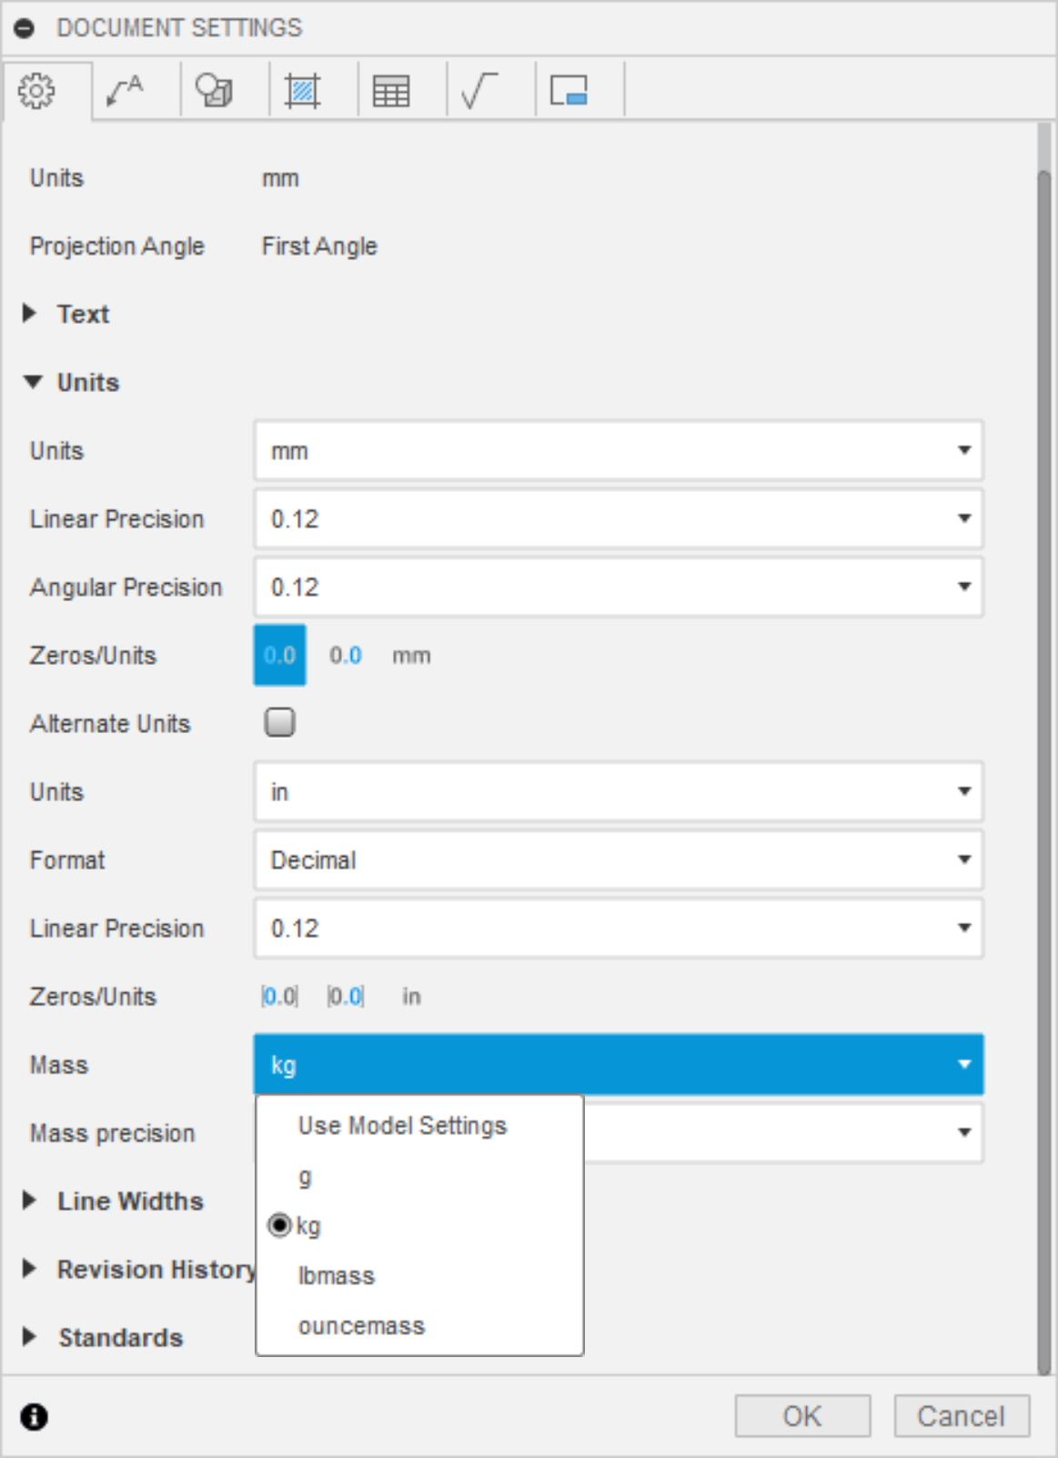This screenshot has height=1458, width=1058.
Task: Click the info icon at bottom left
Action: tap(34, 1416)
